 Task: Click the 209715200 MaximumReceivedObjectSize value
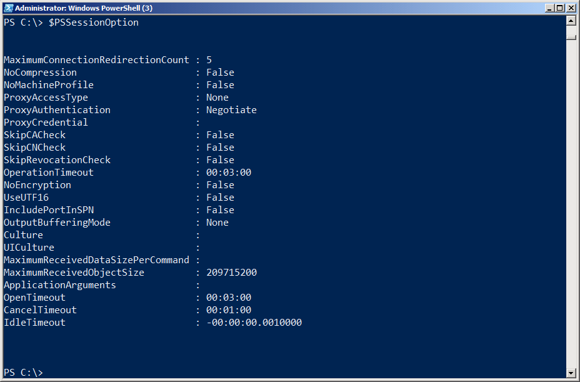pos(231,273)
